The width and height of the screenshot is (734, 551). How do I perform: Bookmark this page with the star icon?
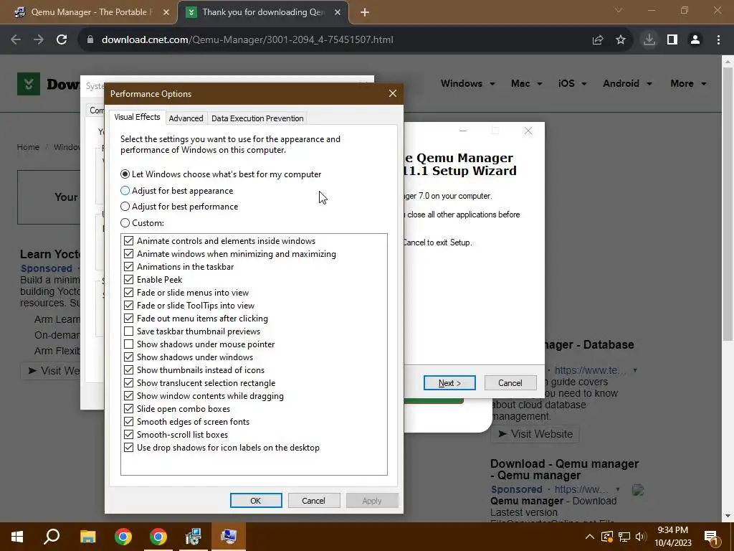(621, 40)
